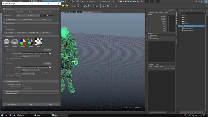Browse folder for Normal map path
Screen dimensions: 208x117
50,67
